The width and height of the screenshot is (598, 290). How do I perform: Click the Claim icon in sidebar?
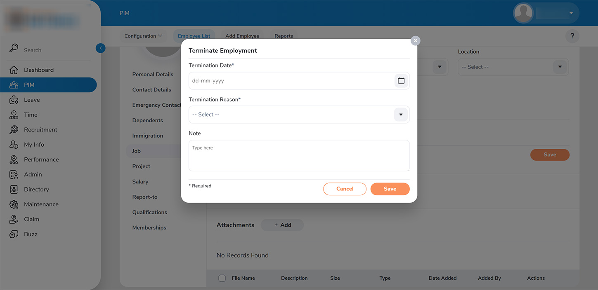pos(14,219)
